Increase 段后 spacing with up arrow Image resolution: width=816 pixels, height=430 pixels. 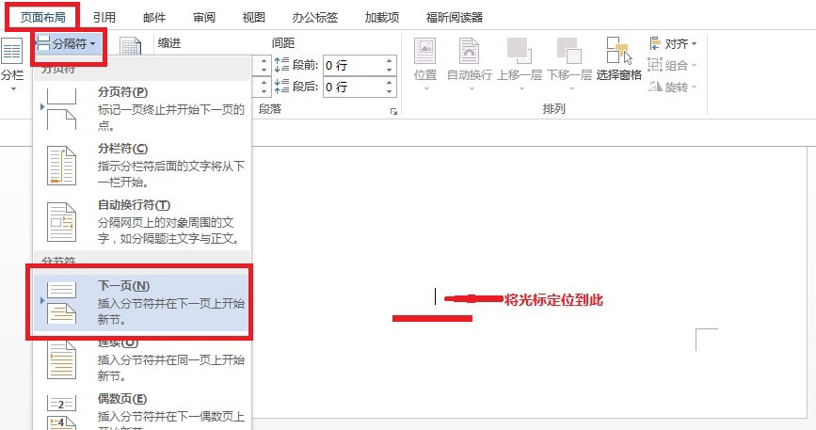pyautogui.click(x=390, y=82)
